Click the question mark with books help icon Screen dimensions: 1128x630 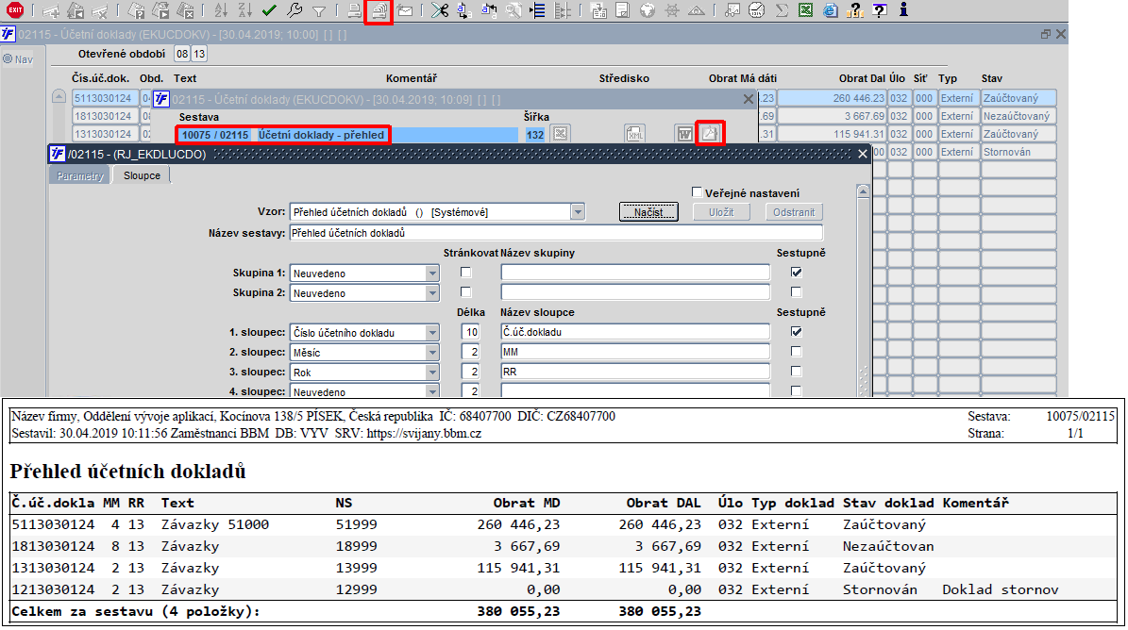(x=854, y=10)
